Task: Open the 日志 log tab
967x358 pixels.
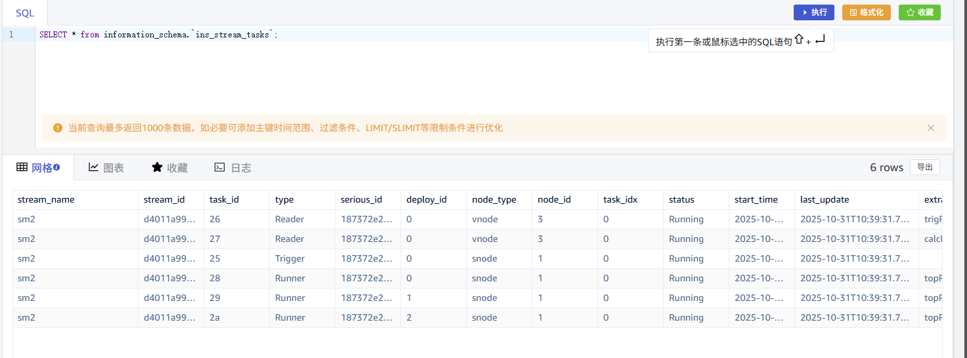Action: 233,168
